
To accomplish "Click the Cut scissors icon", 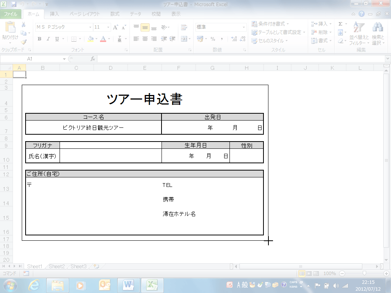I will [24, 24].
